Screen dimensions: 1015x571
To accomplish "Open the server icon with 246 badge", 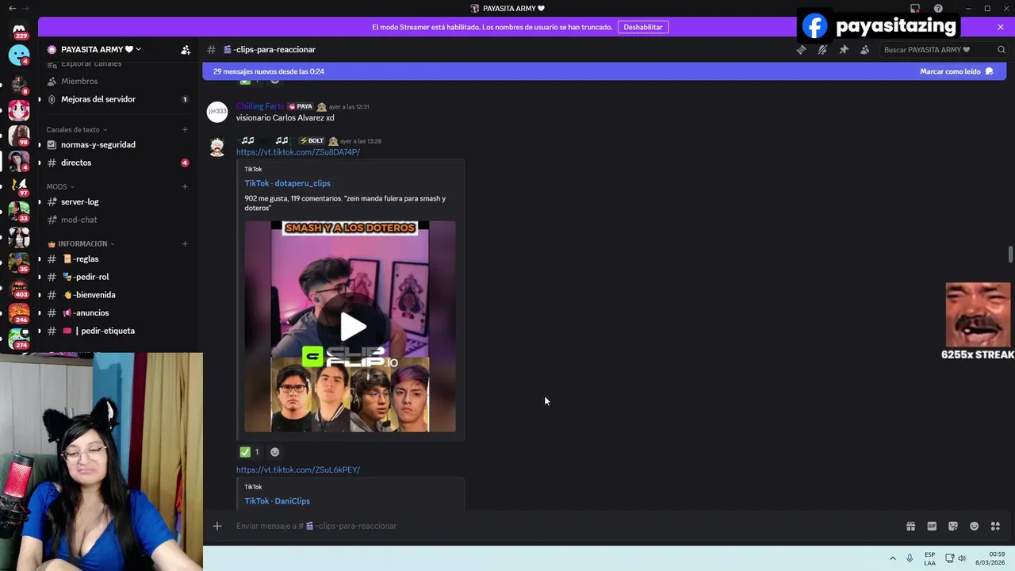I will coord(19,313).
